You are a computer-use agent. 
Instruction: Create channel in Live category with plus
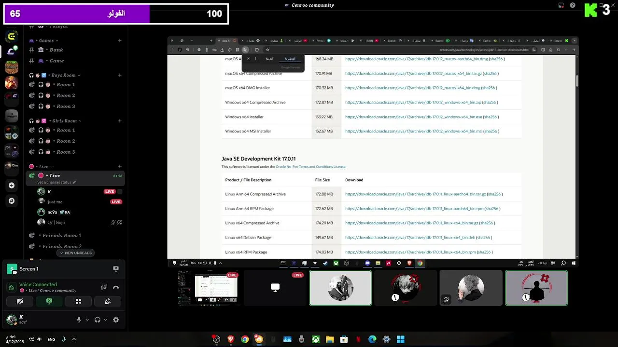click(x=120, y=167)
